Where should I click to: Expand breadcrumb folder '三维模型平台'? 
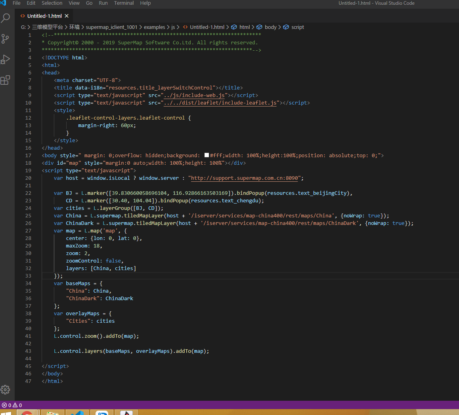pos(48,27)
